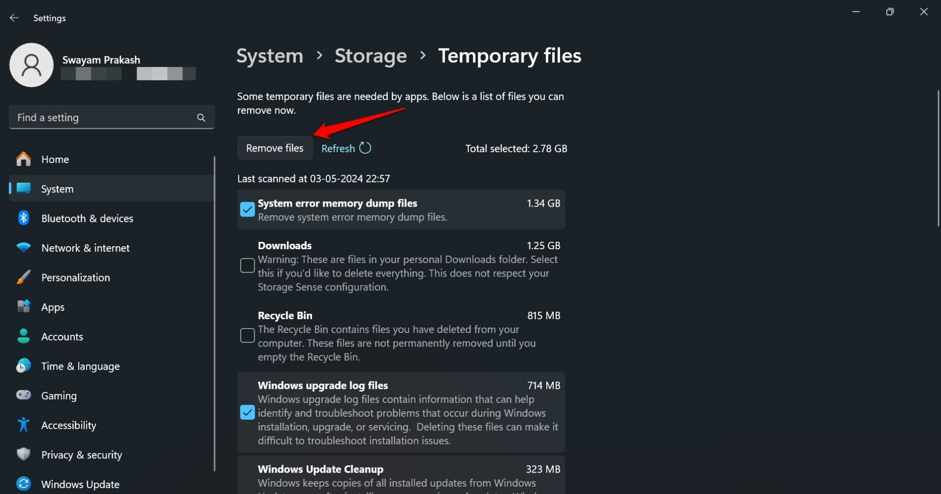
Task: Uncheck System error memory dump files
Action: (x=247, y=209)
